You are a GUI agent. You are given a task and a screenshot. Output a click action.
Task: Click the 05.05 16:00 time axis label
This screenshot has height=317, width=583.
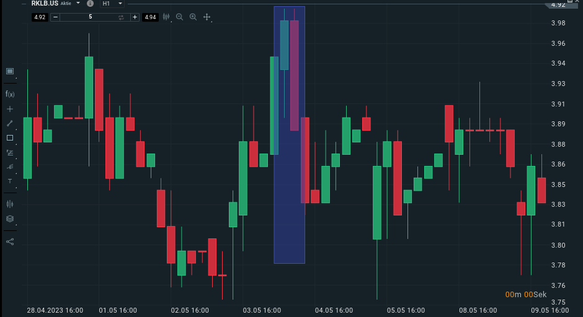[406, 310]
